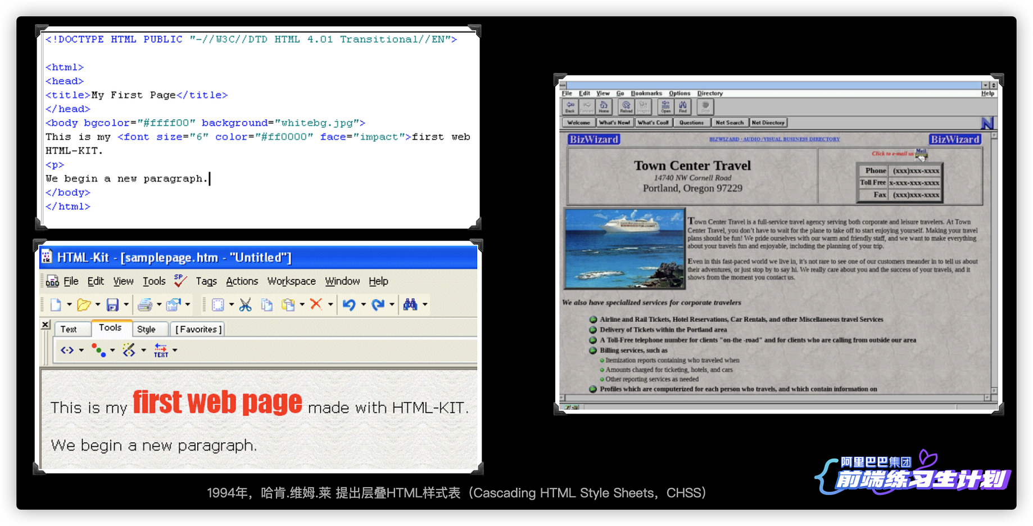
Task: Click the Save floppy disk icon in HTML-Kit
Action: (112, 305)
